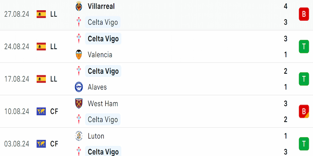Click the Valencia club crest
313x156 pixels.
pyautogui.click(x=79, y=55)
